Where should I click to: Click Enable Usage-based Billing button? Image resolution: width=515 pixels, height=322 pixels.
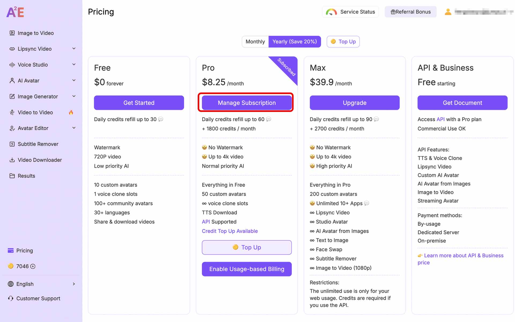(x=247, y=269)
